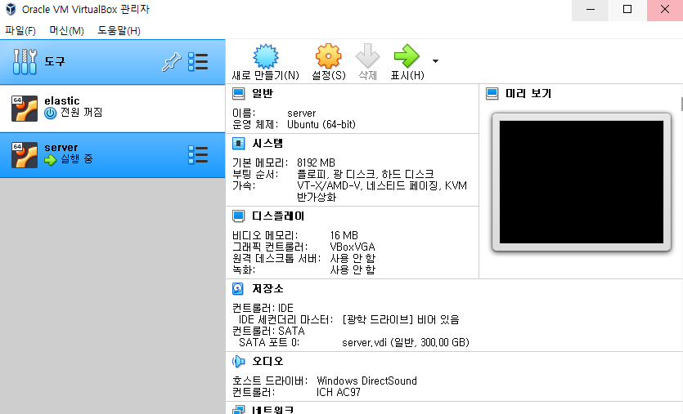Click the 16 MB video memory value
This screenshot has width=683, height=414.
click(344, 236)
